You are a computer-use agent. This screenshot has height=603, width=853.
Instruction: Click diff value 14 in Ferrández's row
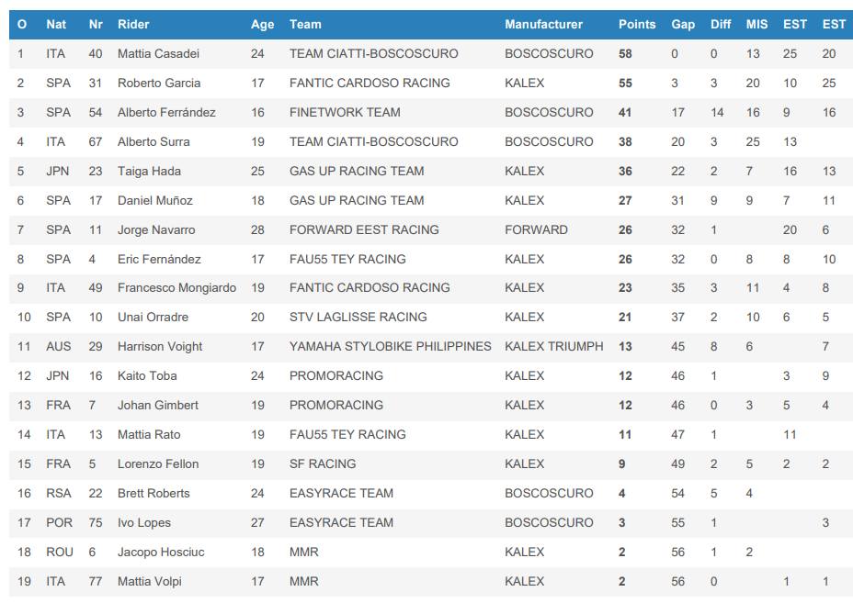[x=717, y=113]
